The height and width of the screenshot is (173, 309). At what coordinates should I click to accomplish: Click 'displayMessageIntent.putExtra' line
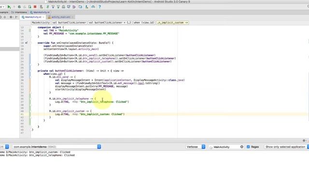pos(91,86)
